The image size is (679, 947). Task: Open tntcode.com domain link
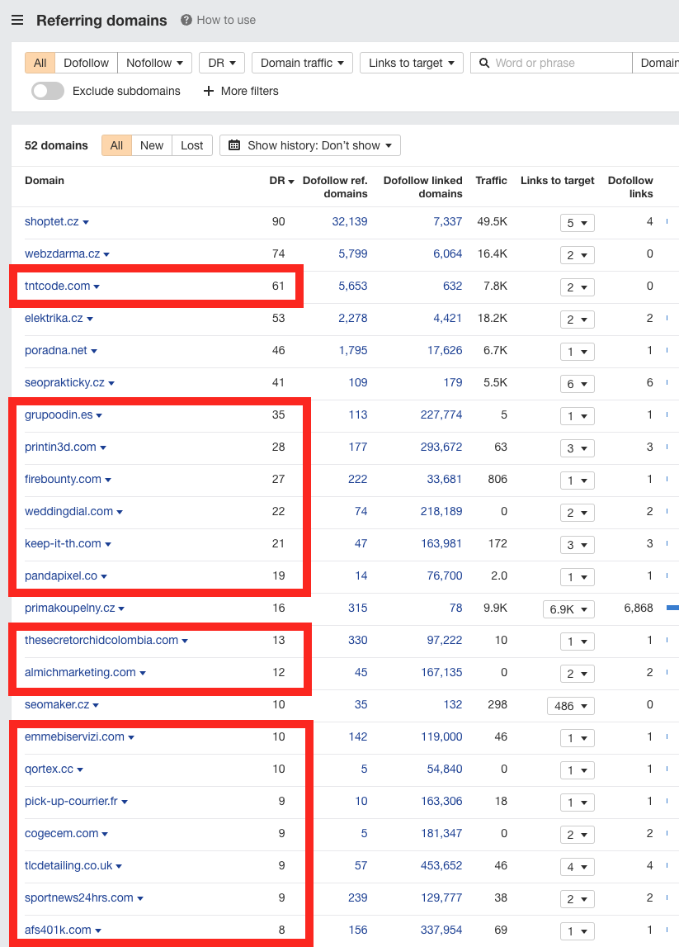(x=57, y=286)
